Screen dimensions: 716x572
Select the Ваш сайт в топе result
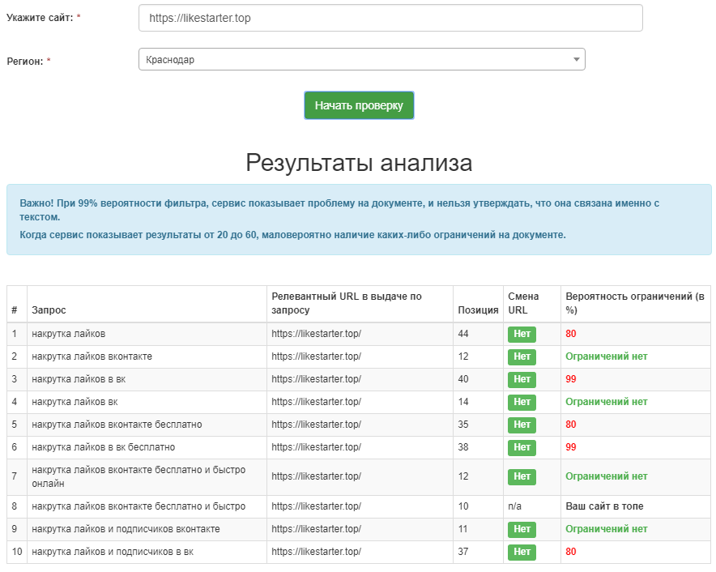(603, 506)
